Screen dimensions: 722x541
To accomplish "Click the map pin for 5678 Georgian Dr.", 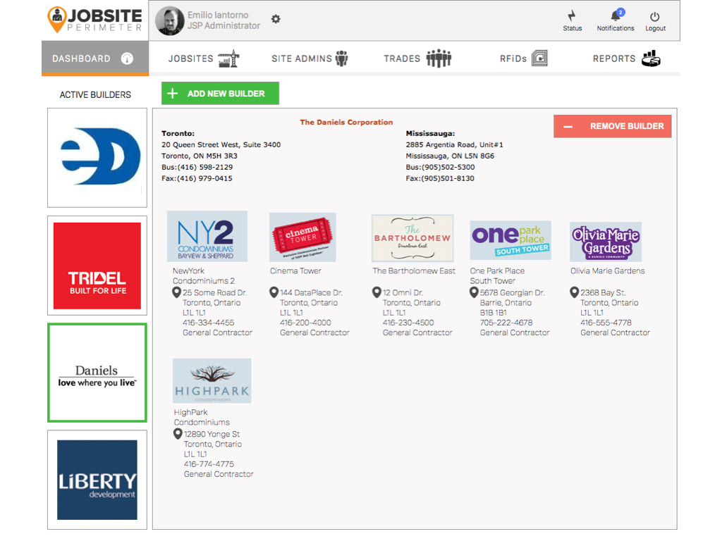I will coord(474,292).
